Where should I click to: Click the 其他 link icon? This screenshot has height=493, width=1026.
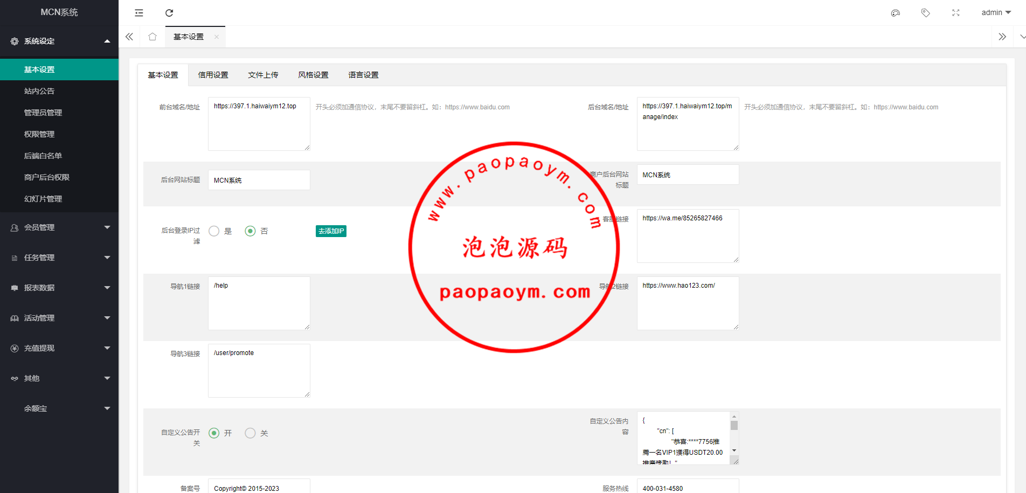click(15, 379)
